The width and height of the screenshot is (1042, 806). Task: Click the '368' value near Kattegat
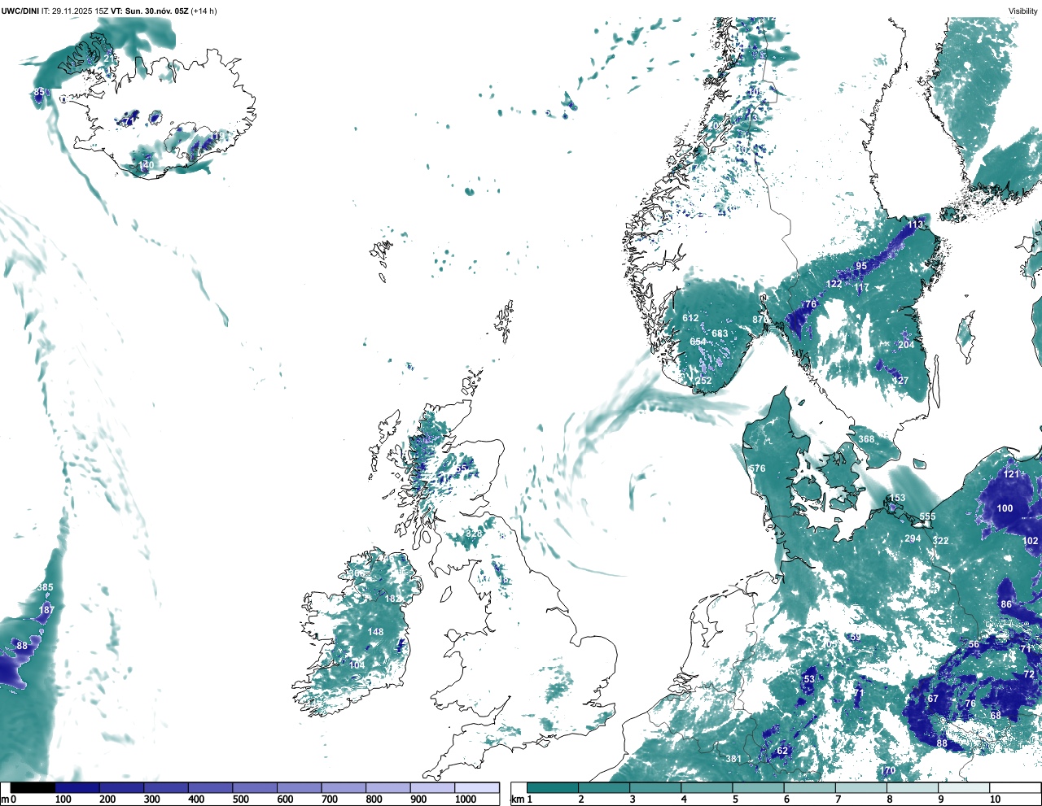point(866,439)
